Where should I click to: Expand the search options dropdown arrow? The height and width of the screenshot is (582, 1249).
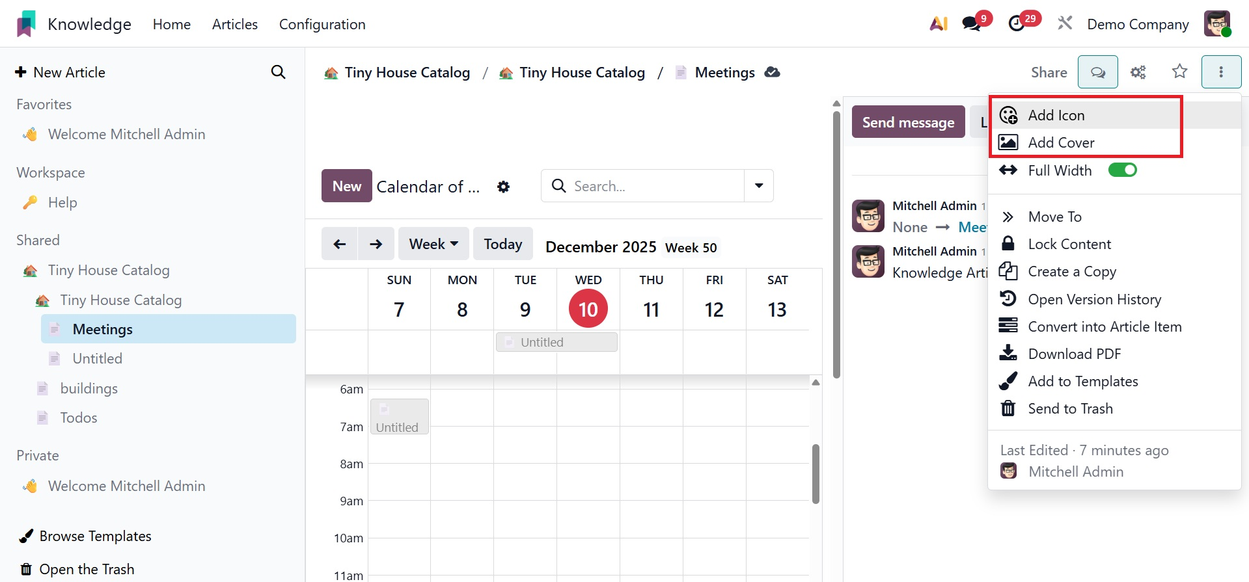coord(759,186)
